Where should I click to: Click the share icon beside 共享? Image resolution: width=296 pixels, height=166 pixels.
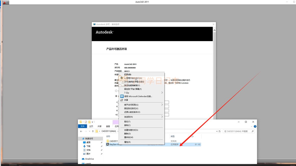click(122, 100)
